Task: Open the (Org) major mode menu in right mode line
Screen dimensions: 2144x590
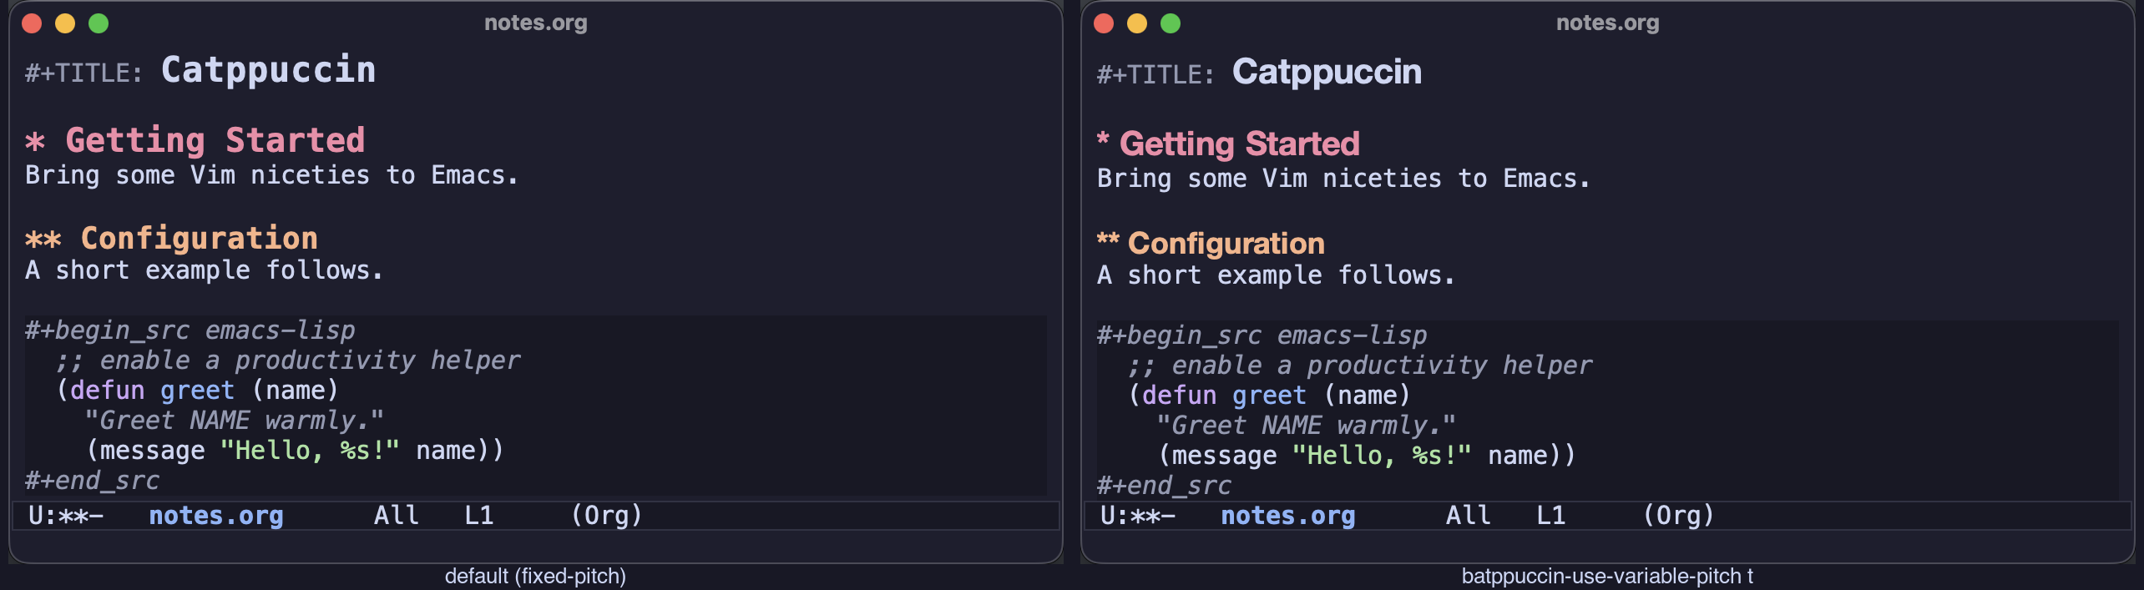Action: click(x=1679, y=516)
